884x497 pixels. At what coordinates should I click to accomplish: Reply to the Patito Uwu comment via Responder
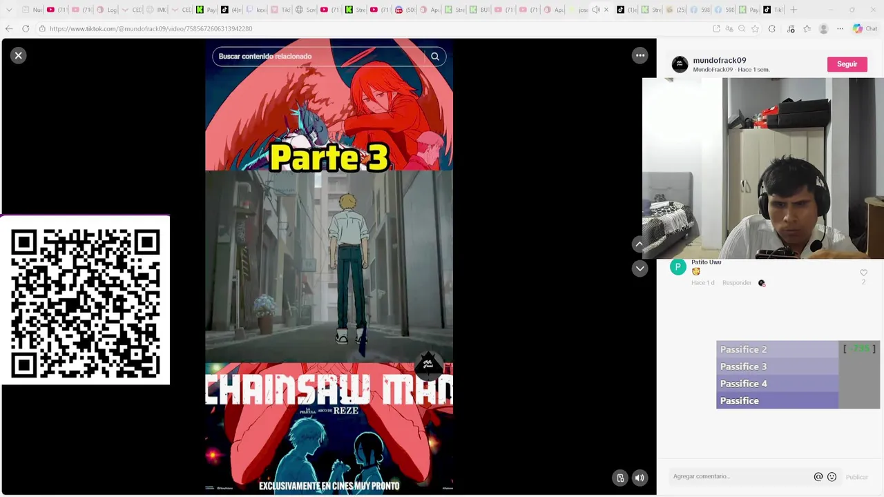tap(736, 283)
